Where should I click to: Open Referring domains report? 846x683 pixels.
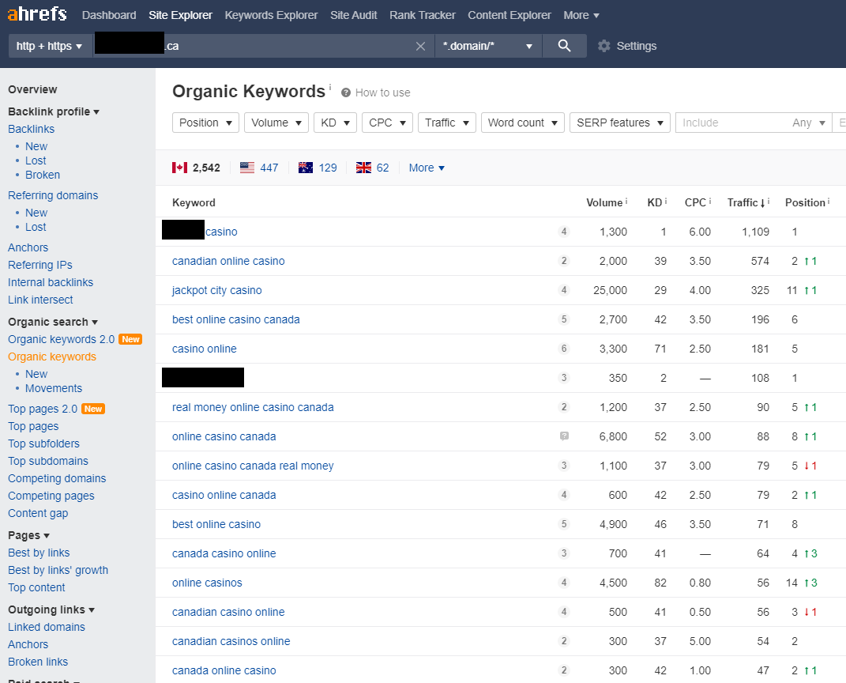click(x=53, y=195)
